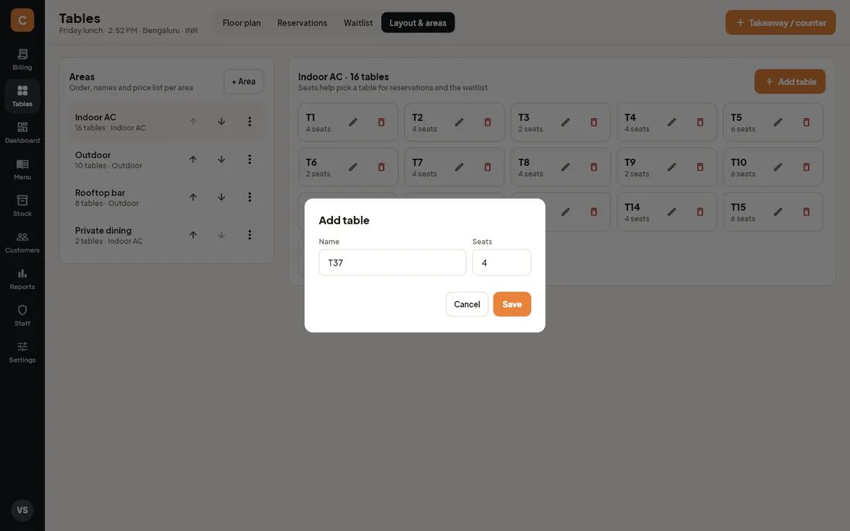Viewport: 850px width, 531px height.
Task: Move Outdoor area down
Action: tap(221, 160)
